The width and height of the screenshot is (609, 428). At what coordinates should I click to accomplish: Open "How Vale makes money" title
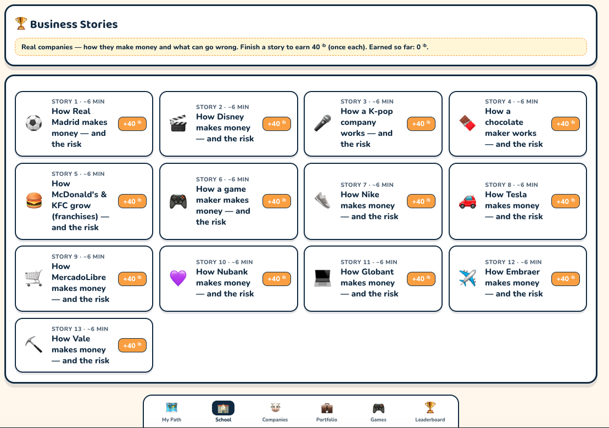(x=80, y=349)
